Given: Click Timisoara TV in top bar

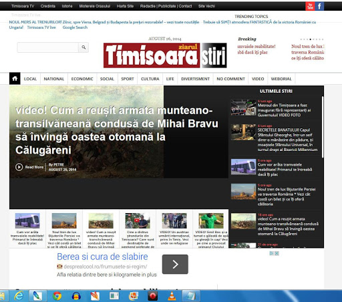Looking at the screenshot, I should [x=23, y=6].
